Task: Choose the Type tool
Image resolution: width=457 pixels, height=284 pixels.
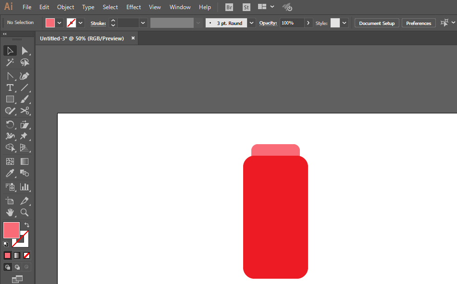Action: [x=10, y=87]
